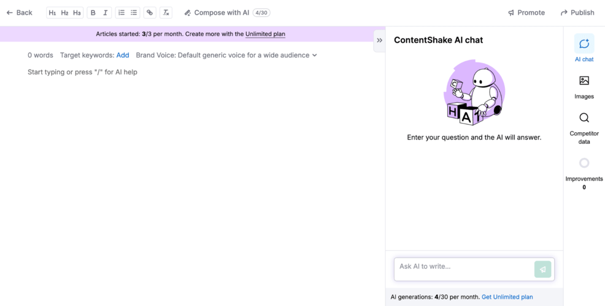The width and height of the screenshot is (605, 306).
Task: Go back to previous page
Action: pos(20,12)
